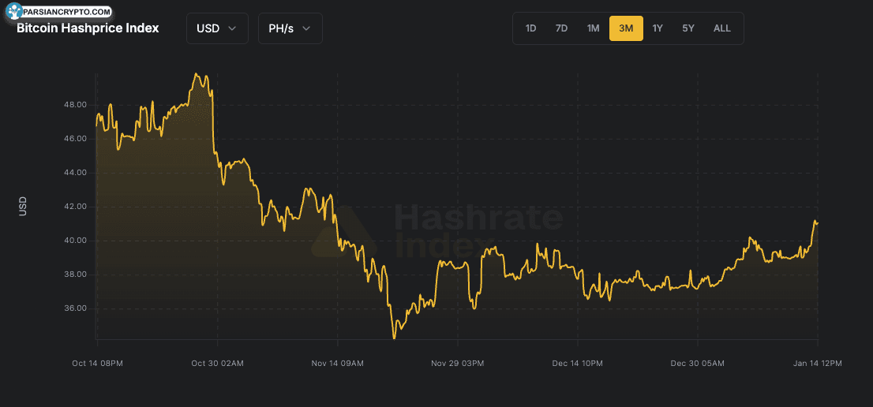Show ALL time range data

pyautogui.click(x=722, y=28)
